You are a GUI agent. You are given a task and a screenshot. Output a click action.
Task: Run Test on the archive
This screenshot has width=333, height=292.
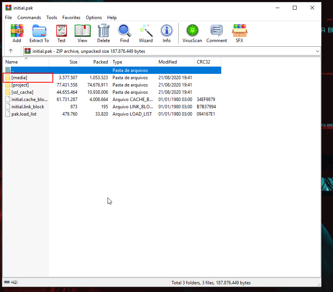(x=61, y=33)
